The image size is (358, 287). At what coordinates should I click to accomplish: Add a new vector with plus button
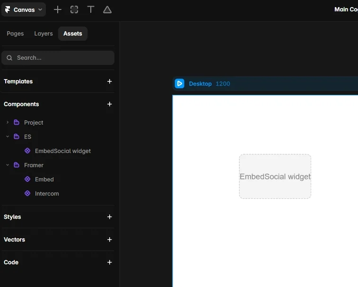tap(110, 240)
